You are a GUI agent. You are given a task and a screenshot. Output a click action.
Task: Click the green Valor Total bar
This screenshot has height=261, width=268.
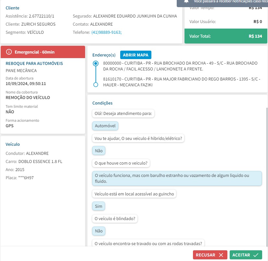pos(225,36)
